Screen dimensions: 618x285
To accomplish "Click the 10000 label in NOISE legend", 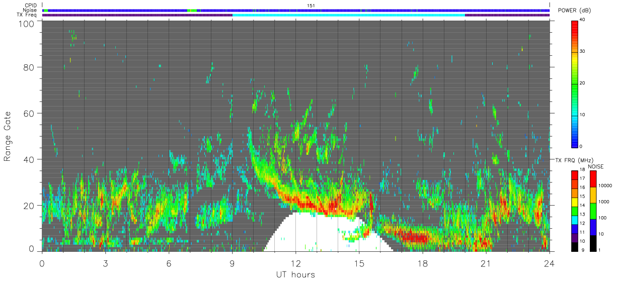I will [x=606, y=185].
